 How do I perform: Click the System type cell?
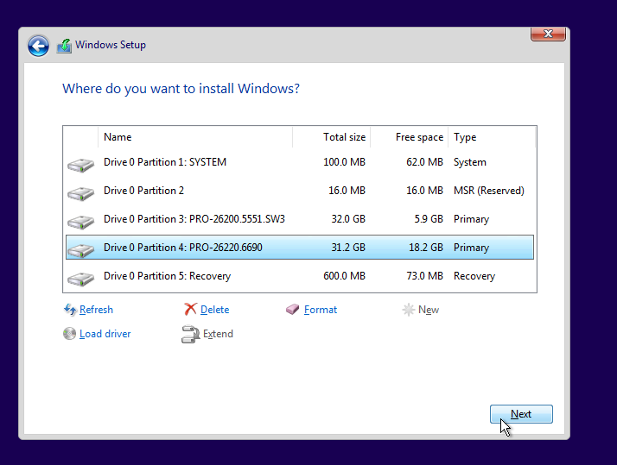pos(470,162)
